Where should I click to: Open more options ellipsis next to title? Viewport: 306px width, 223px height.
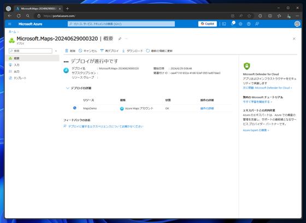click(126, 39)
